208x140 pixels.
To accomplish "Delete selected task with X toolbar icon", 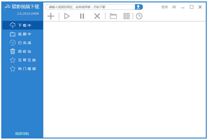I will coord(97,16).
